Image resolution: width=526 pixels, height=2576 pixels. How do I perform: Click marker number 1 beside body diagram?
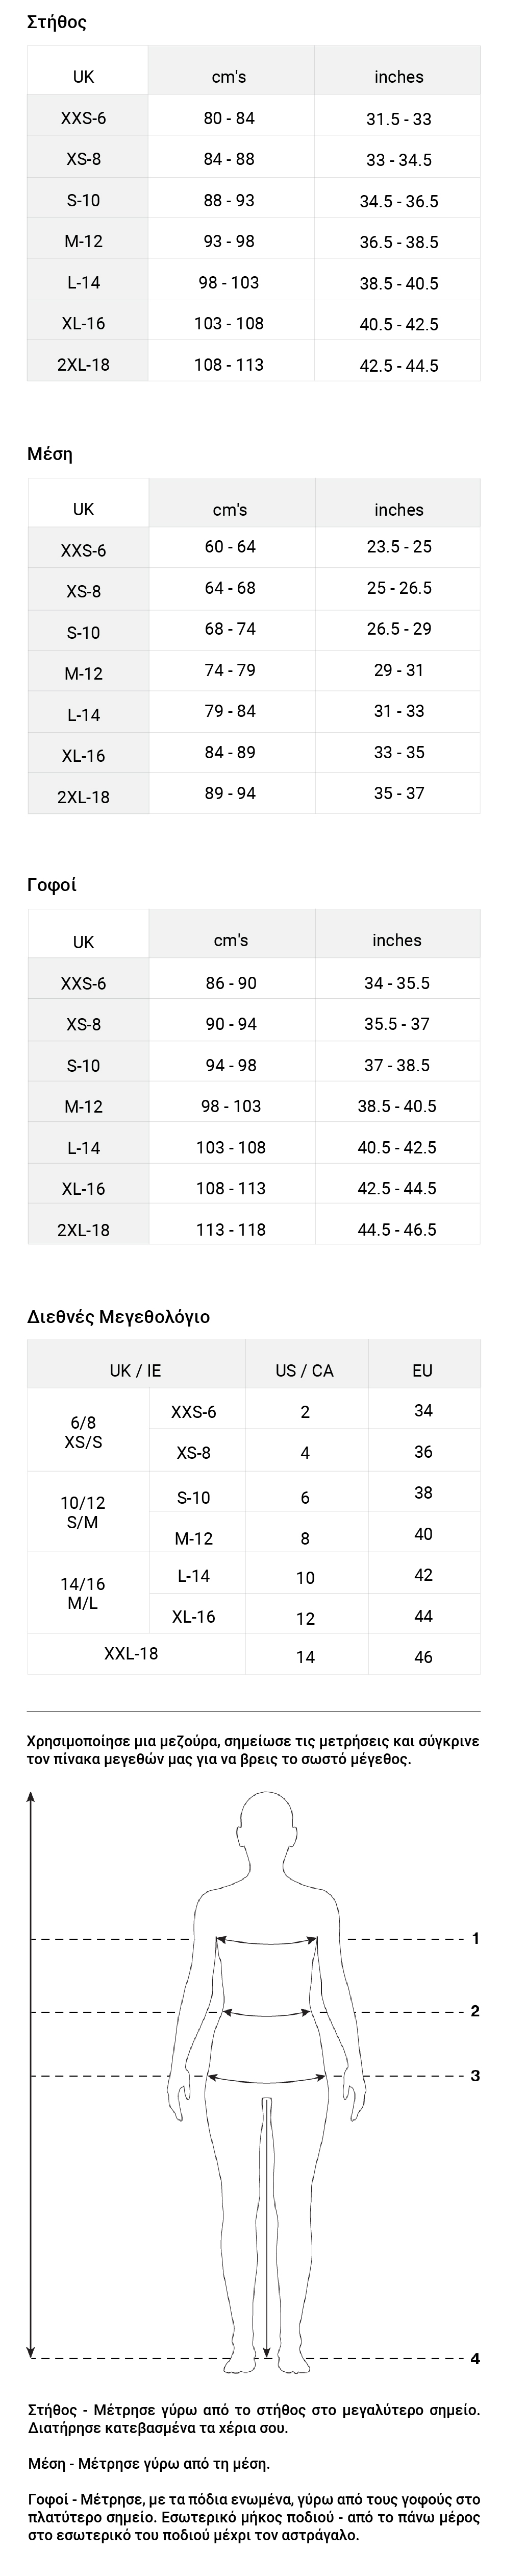475,1938
